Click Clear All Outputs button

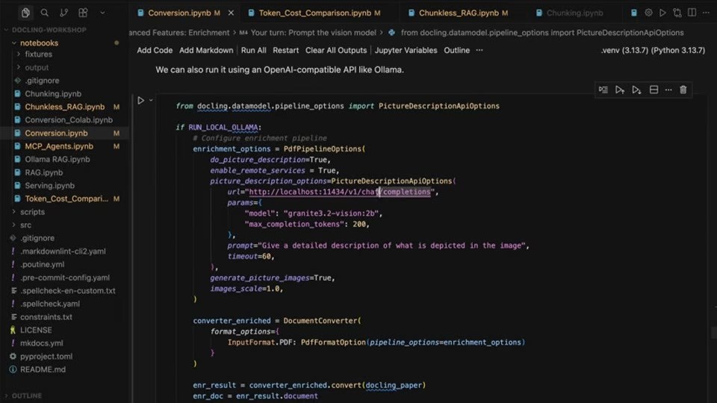click(x=336, y=50)
